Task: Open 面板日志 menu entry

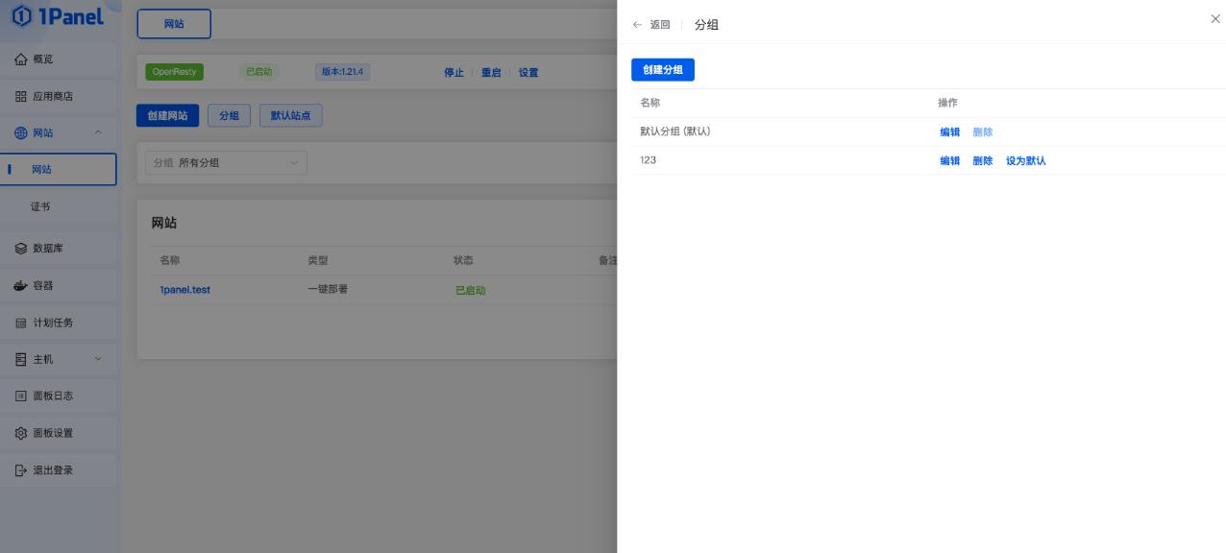Action: [x=59, y=396]
